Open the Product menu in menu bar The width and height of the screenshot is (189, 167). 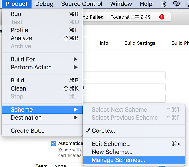(17, 4)
